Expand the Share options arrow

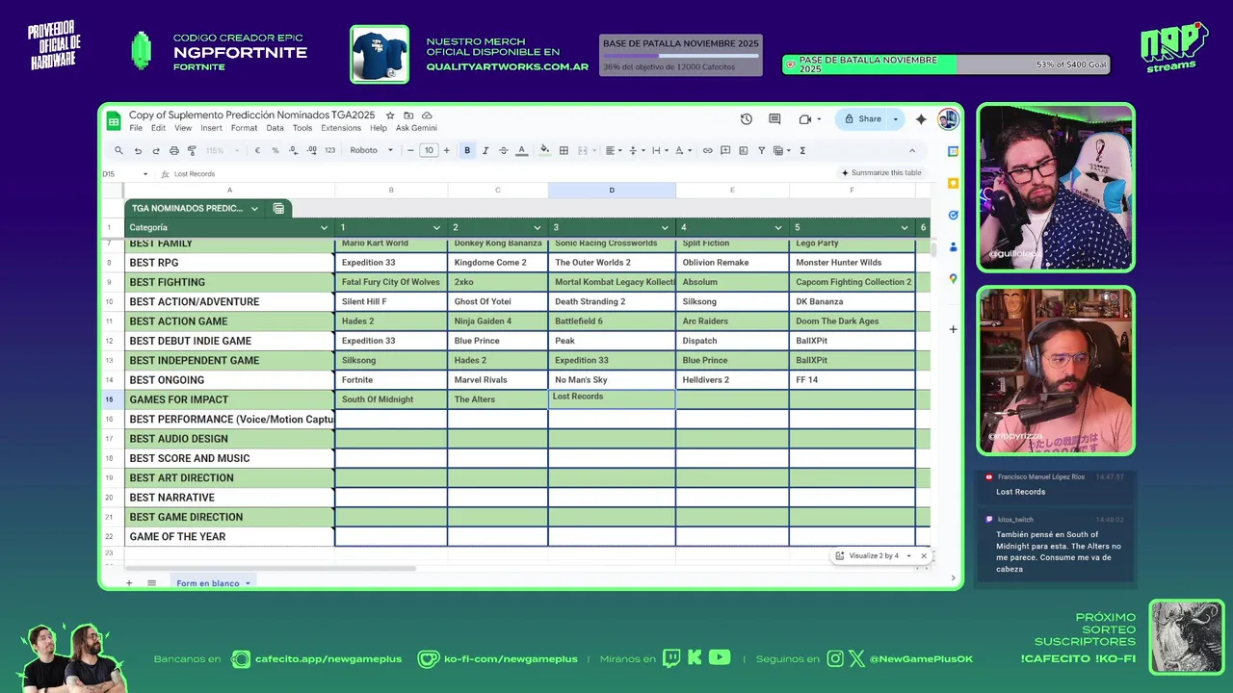coord(895,119)
